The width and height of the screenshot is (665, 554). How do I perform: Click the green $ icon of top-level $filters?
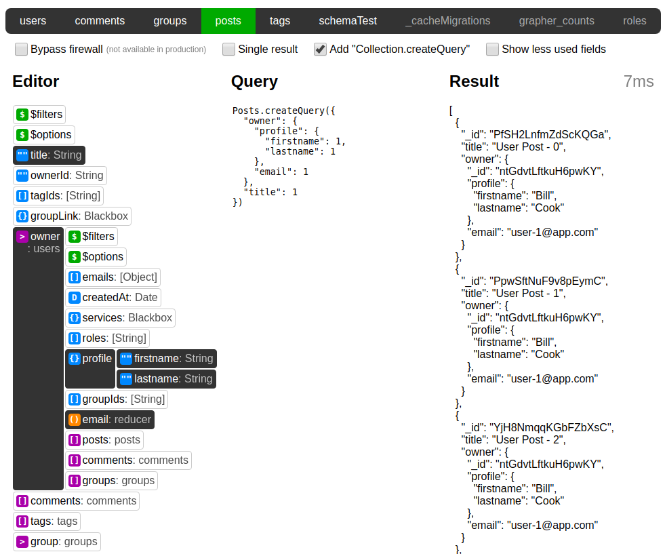(x=22, y=114)
